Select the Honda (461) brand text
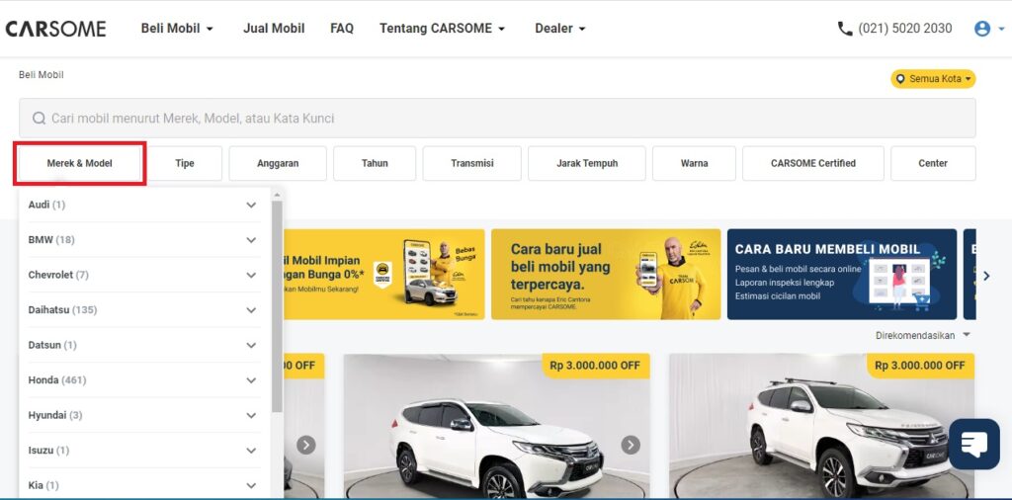Screen dimensions: 1012x500 56,380
